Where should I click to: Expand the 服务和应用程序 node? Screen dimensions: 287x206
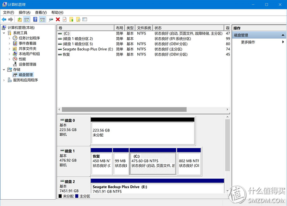pyautogui.click(x=4, y=80)
